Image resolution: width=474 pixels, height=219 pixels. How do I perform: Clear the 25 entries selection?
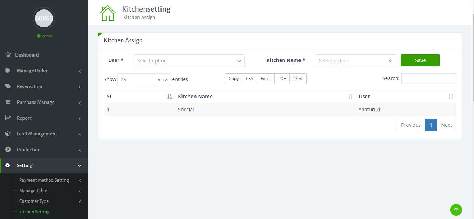coord(159,80)
